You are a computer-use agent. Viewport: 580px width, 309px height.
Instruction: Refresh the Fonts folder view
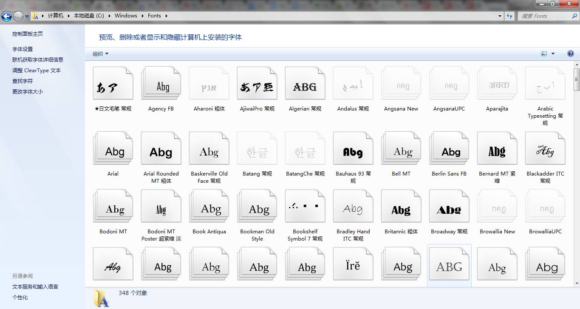click(x=509, y=16)
